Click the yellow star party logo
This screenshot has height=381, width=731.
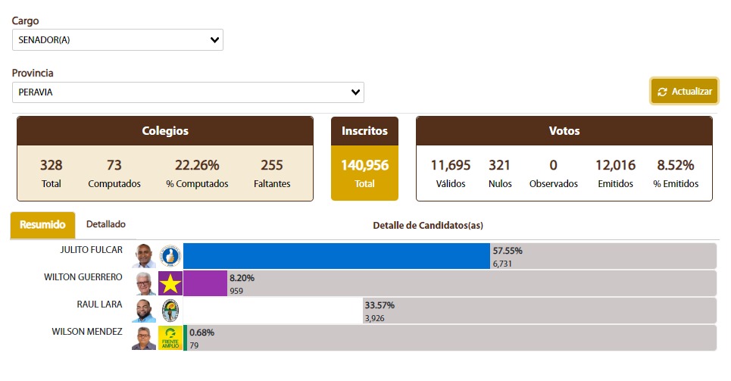coord(170,283)
